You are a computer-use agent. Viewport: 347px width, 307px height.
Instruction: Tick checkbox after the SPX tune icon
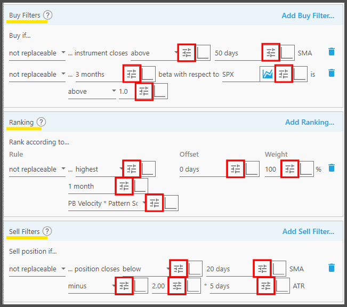[300, 74]
